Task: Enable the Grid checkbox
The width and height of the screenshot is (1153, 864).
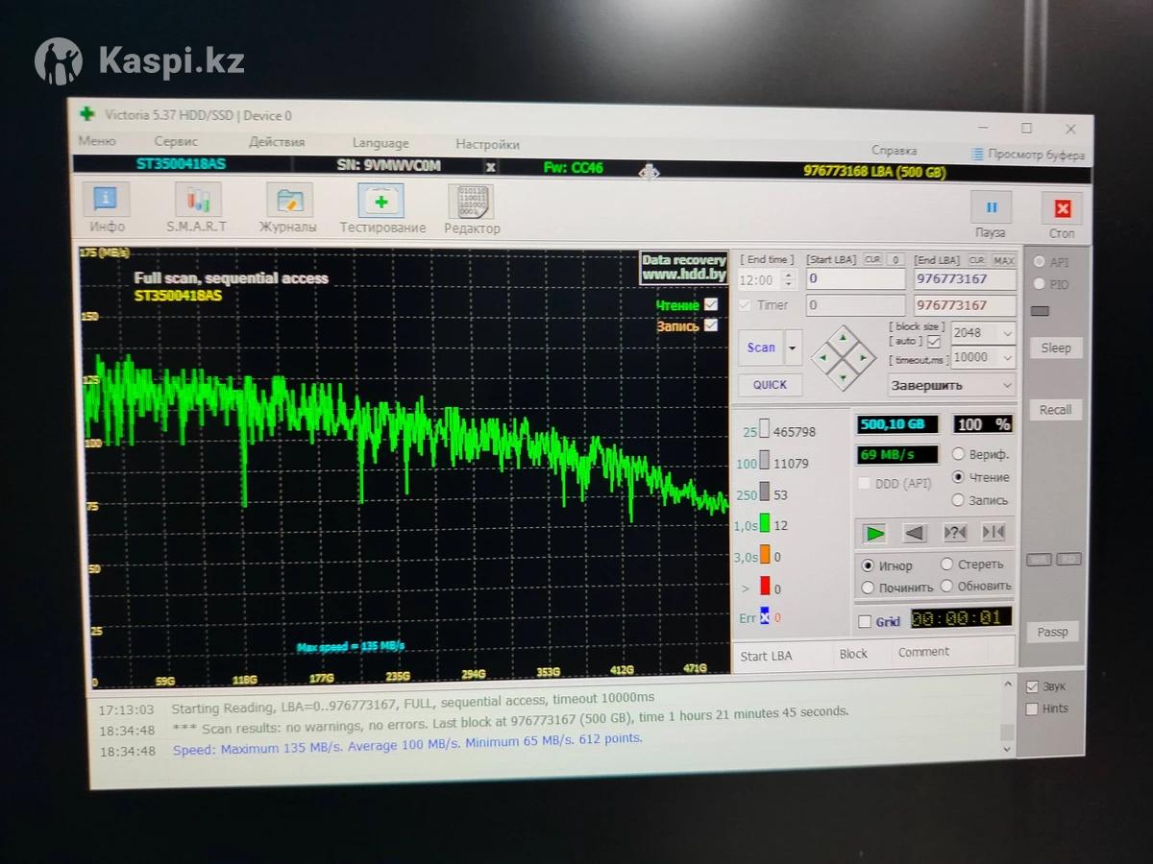Action: point(865,621)
